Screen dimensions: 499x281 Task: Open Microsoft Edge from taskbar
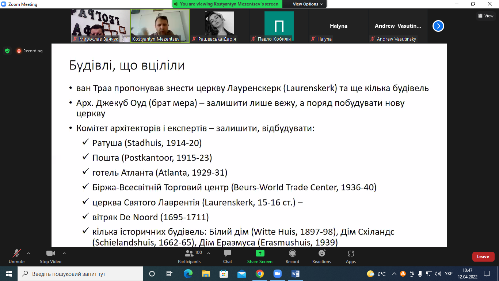click(188, 274)
